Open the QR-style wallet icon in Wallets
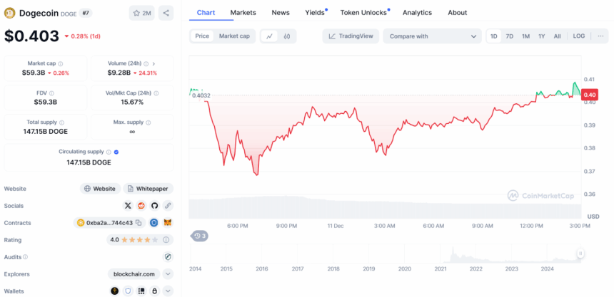The image size is (614, 297). pyautogui.click(x=141, y=291)
